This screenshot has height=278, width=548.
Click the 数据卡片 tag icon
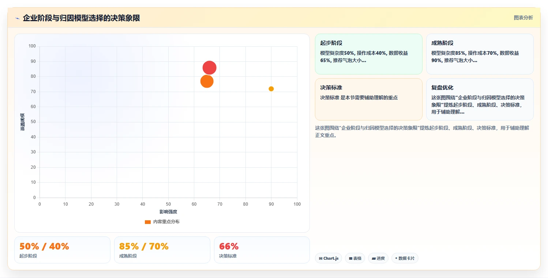[x=396, y=258]
